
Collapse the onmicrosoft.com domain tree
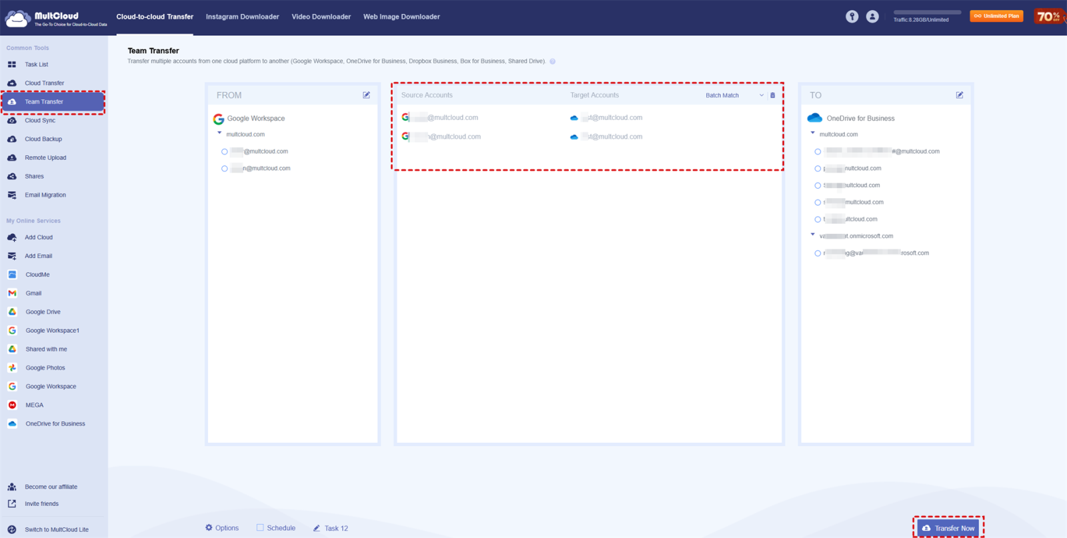point(812,235)
